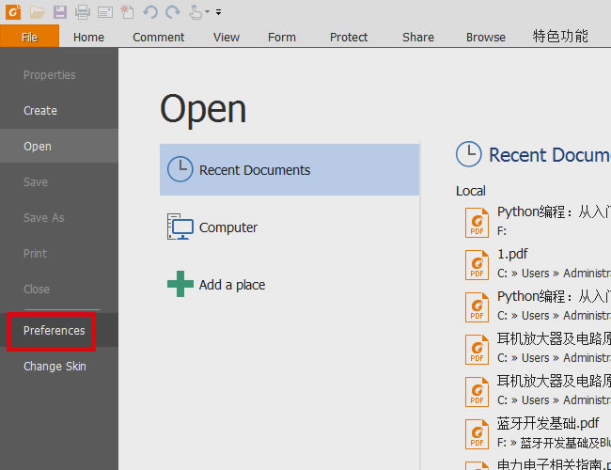This screenshot has width=611, height=470.
Task: Click the undo arrow icon
Action: (x=150, y=12)
